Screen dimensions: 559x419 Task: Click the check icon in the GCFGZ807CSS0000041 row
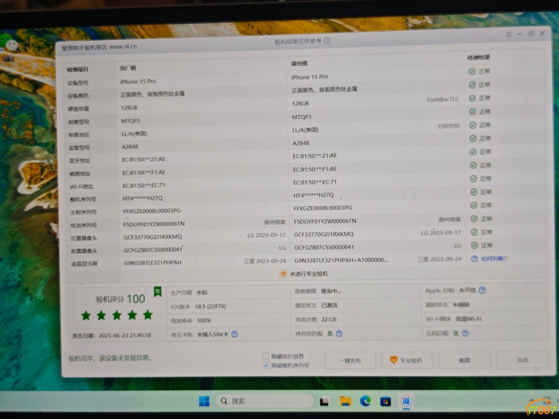tap(474, 245)
